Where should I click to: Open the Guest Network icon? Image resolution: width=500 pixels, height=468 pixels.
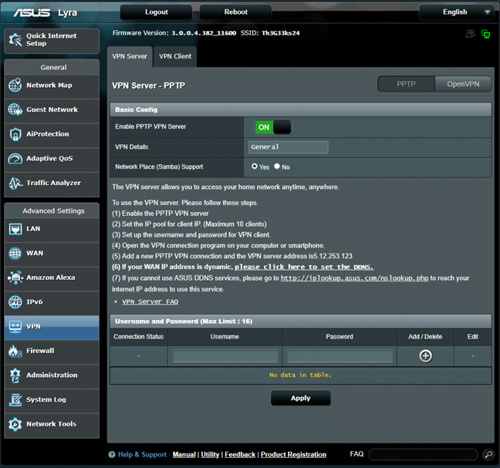click(x=15, y=109)
